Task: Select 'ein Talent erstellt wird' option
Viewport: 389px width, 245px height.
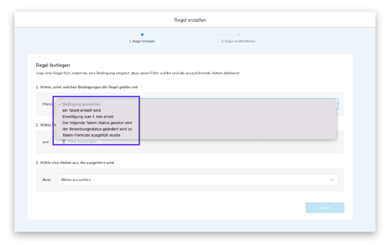Action: (x=81, y=111)
